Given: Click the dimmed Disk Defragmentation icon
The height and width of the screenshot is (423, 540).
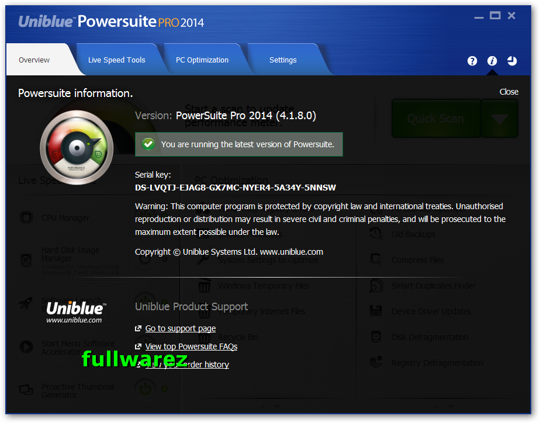Looking at the screenshot, I should point(376,337).
